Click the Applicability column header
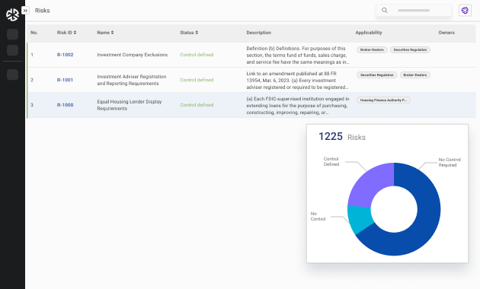Screen dimensions: 480x289 [x=369, y=33]
